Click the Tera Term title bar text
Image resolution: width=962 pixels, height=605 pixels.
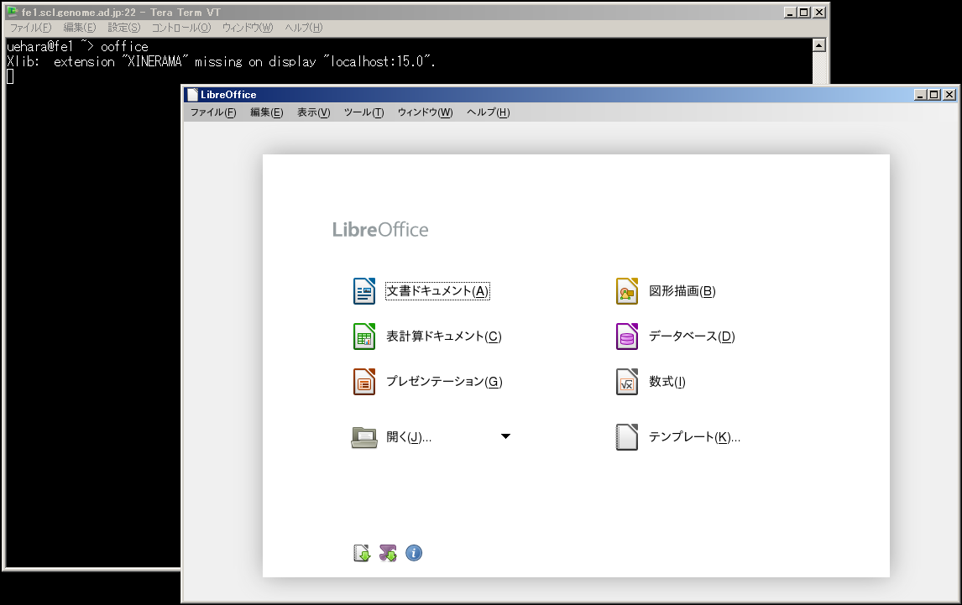click(x=121, y=13)
